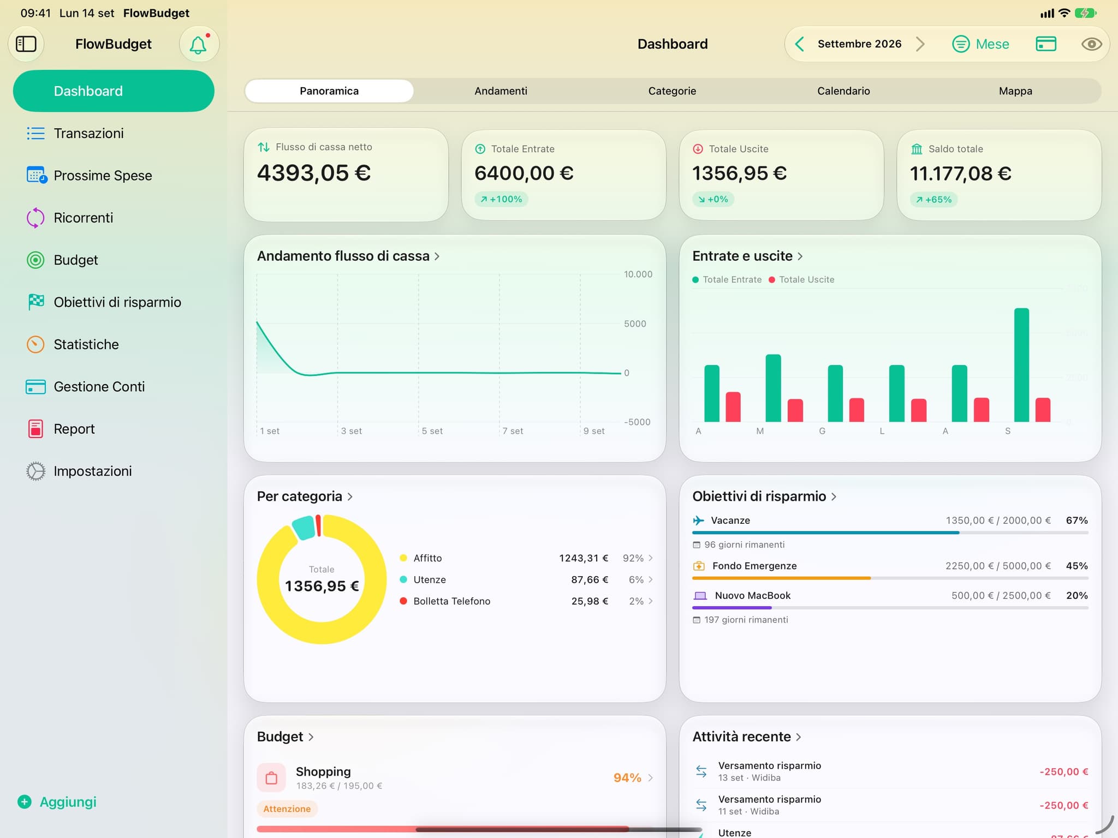Open Statistiche in sidebar
Image resolution: width=1118 pixels, height=838 pixels.
(x=114, y=344)
